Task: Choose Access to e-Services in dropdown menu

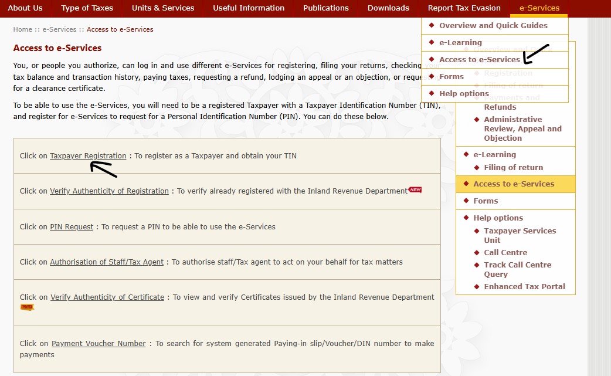Action: tap(479, 59)
